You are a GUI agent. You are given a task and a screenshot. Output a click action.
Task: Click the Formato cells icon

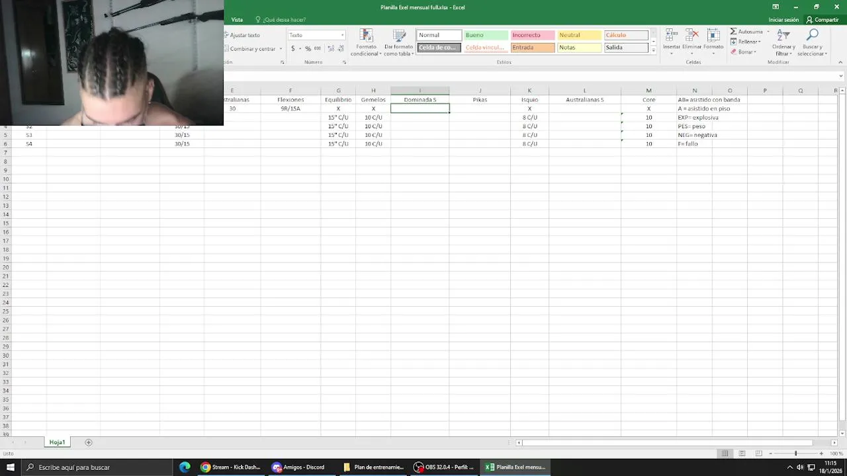(713, 36)
